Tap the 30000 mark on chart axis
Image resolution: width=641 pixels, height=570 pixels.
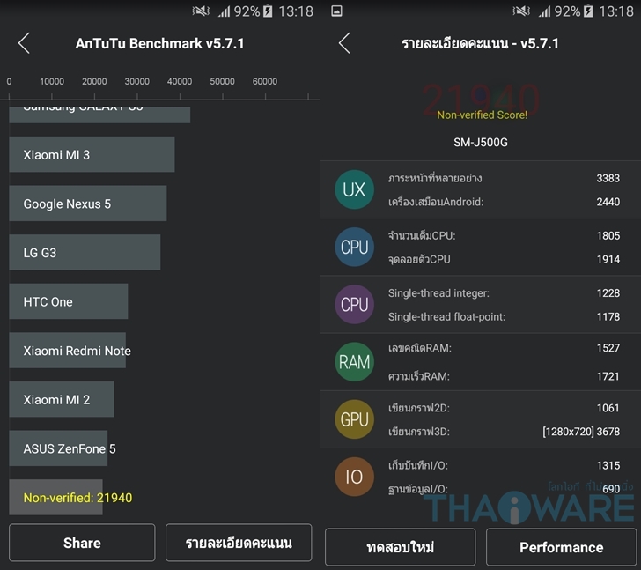click(x=137, y=81)
